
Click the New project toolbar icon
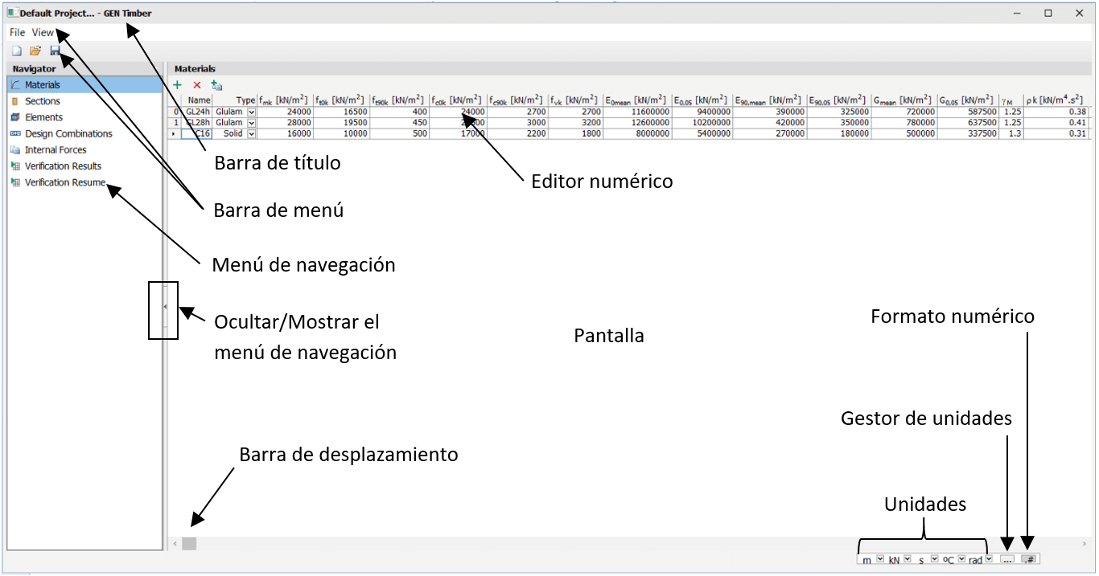(x=16, y=51)
